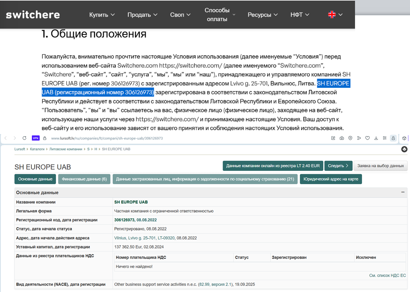Click Уставный капитал, дата регистрации label

(x=53, y=247)
